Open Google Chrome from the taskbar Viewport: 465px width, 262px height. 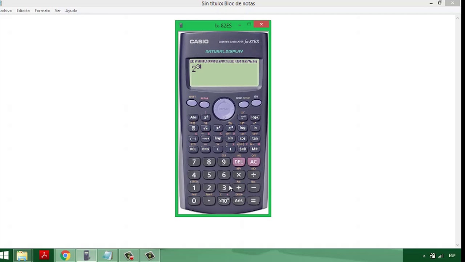(65, 255)
